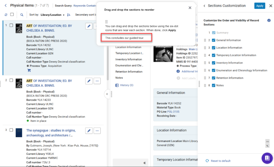Open The synagogue title link

coord(51,133)
